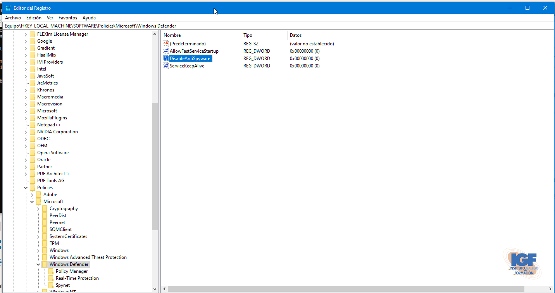
Task: Expand the Gradient key chevron
Action: tap(26, 48)
